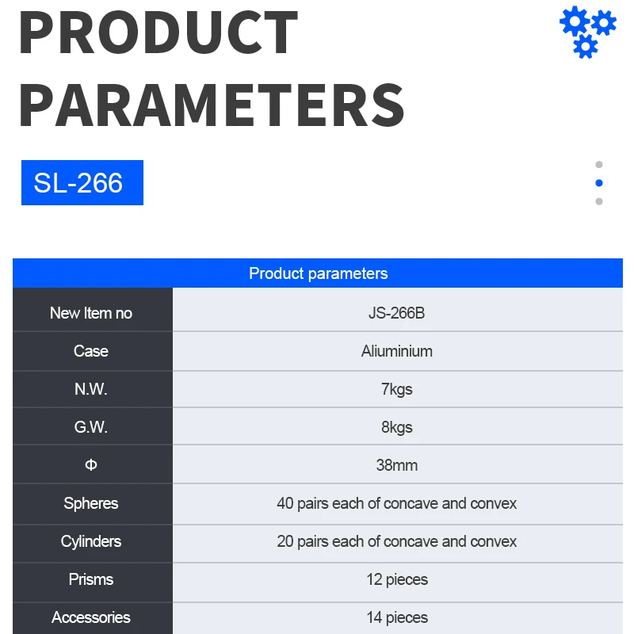Click the blue Product parameters table header
This screenshot has height=634, width=634.
318,273
